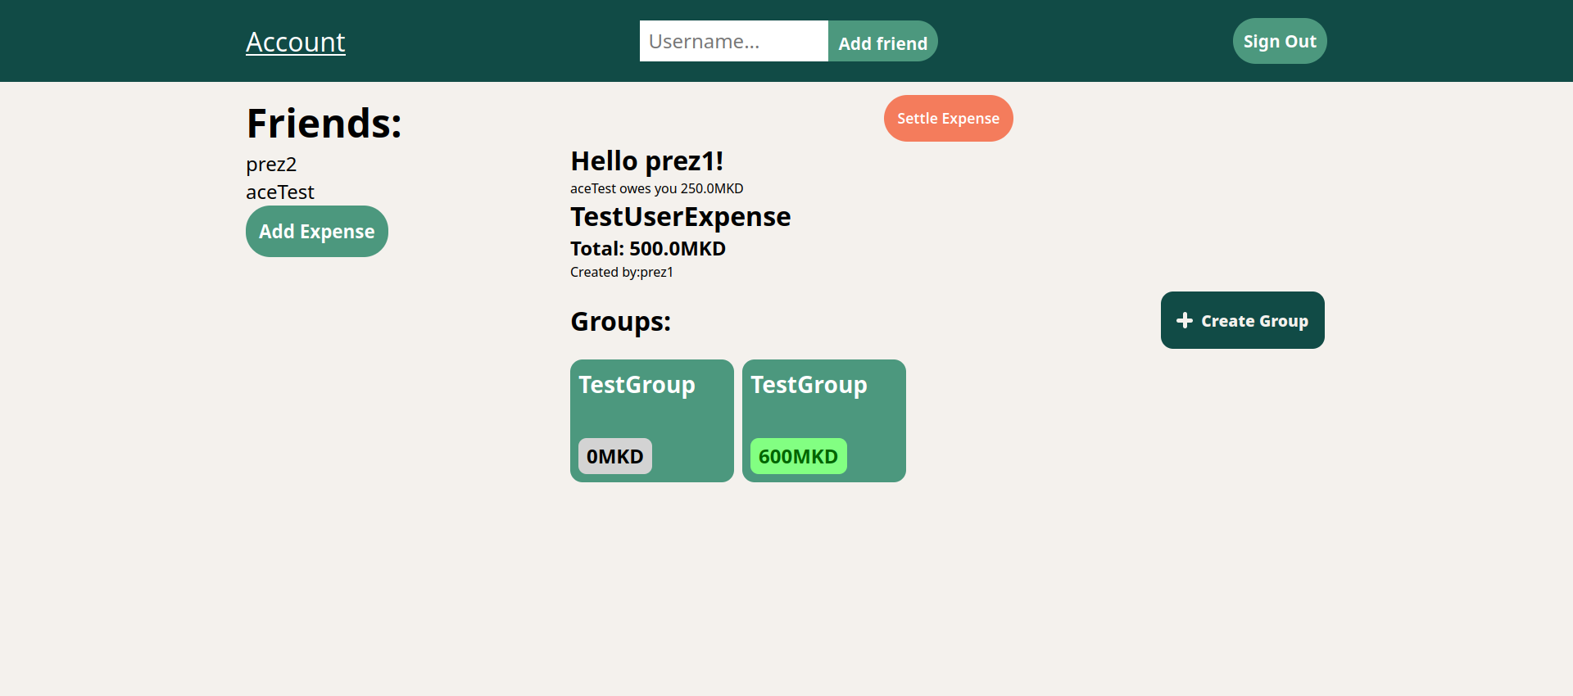This screenshot has width=1573, height=696.
Task: Click the gray 0MKD balance badge
Action: (614, 456)
